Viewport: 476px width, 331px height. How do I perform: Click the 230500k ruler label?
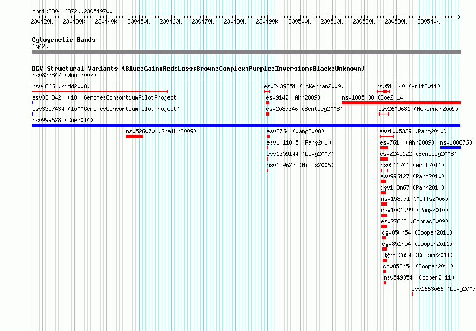pyautogui.click(x=300, y=21)
